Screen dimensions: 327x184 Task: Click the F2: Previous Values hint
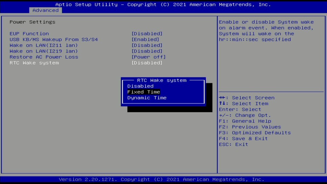tap(250, 127)
